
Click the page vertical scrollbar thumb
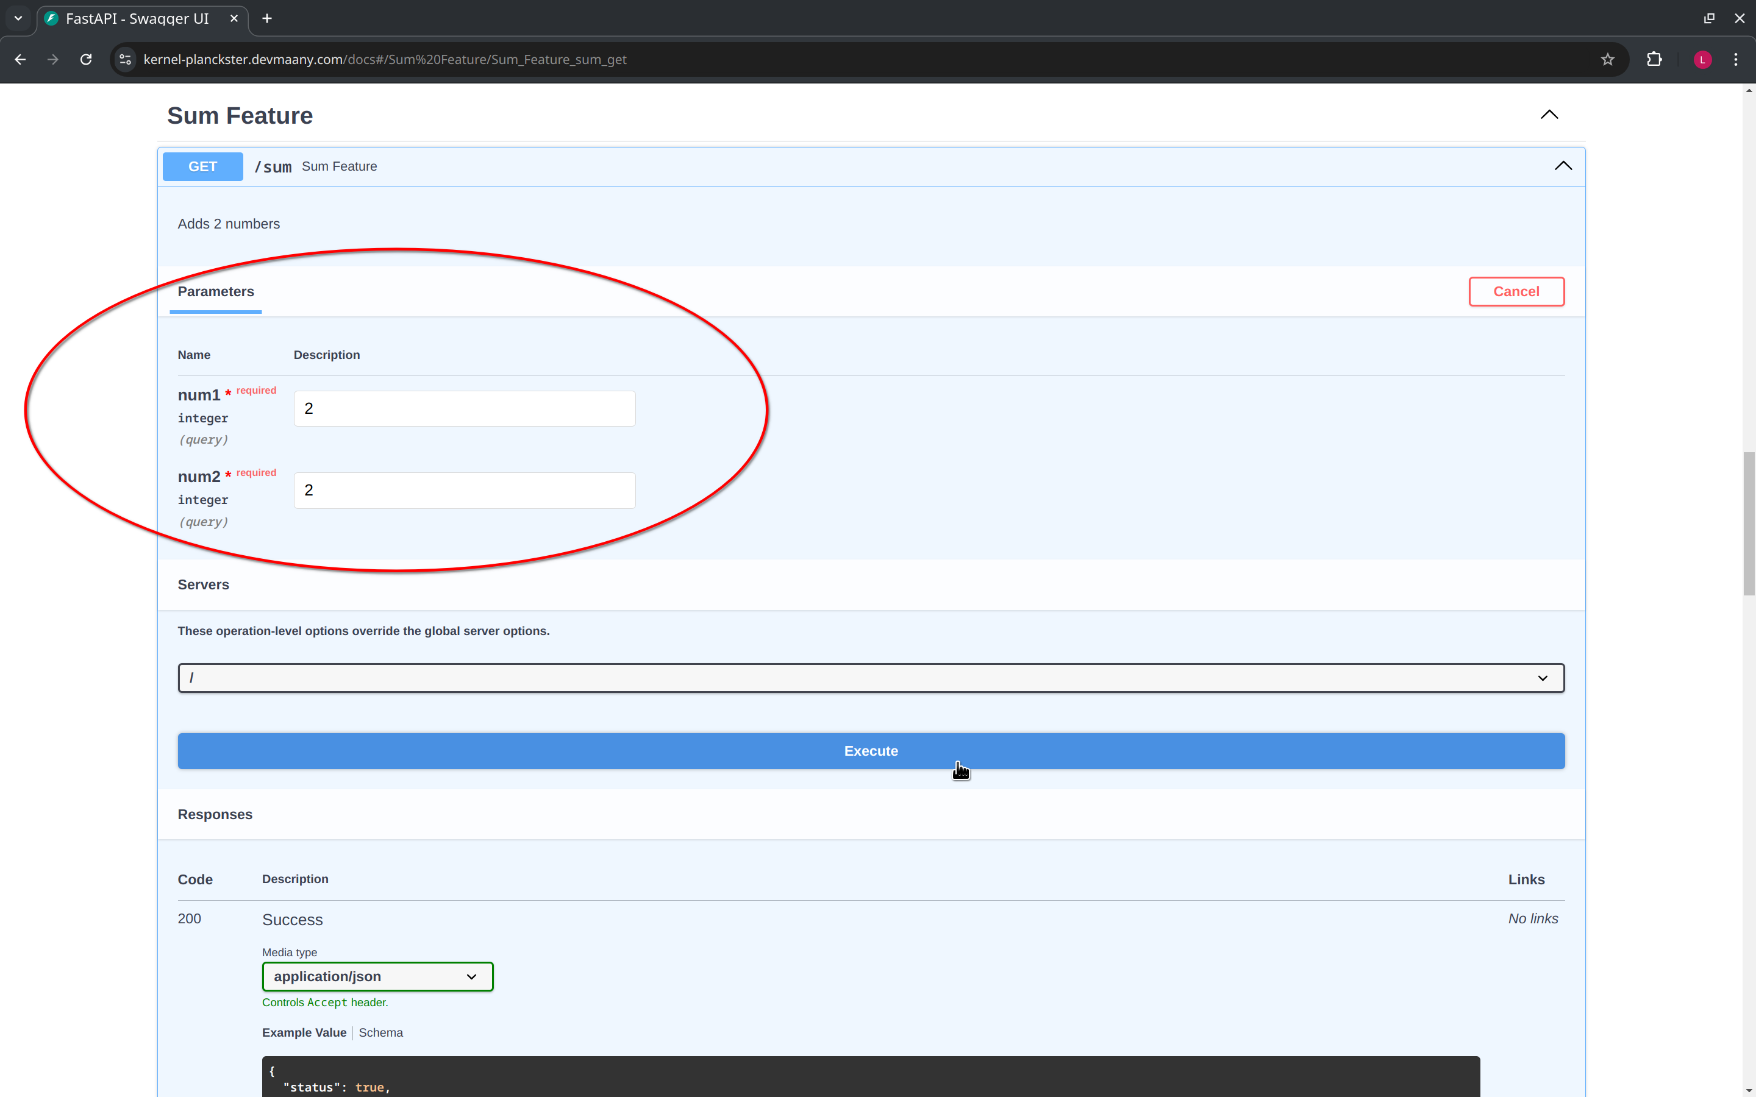point(1749,523)
